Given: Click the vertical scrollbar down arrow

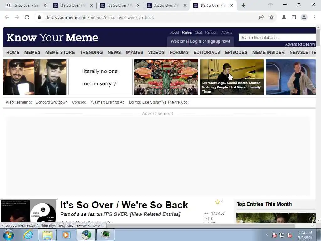Looking at the screenshot, I should 318,221.
